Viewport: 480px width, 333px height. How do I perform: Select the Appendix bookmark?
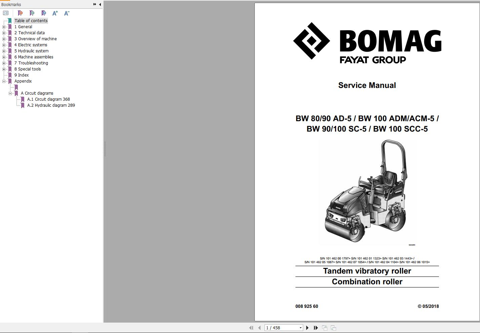point(23,81)
